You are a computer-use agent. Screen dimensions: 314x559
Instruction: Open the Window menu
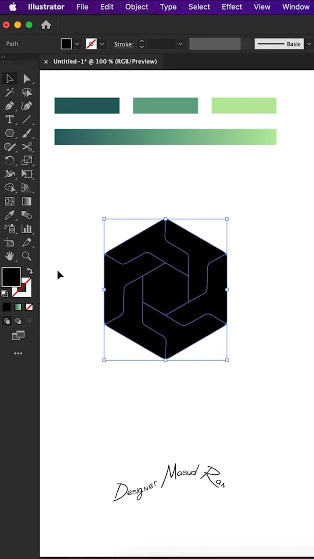coord(296,7)
